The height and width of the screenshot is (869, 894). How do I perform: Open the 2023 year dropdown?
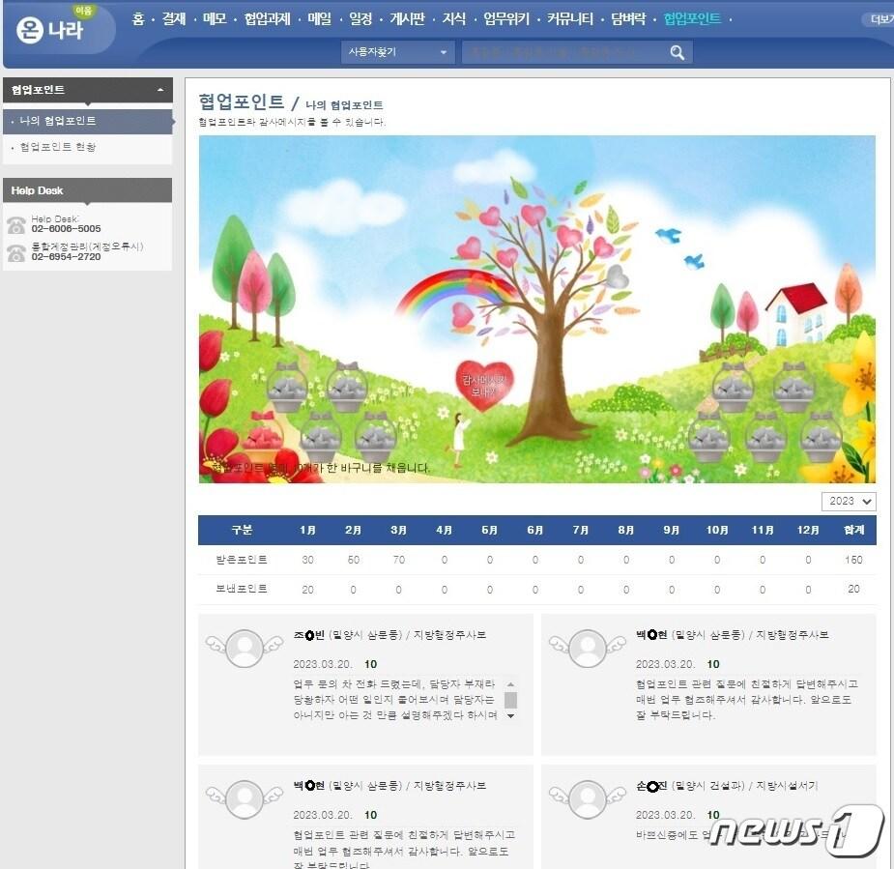pyautogui.click(x=849, y=501)
